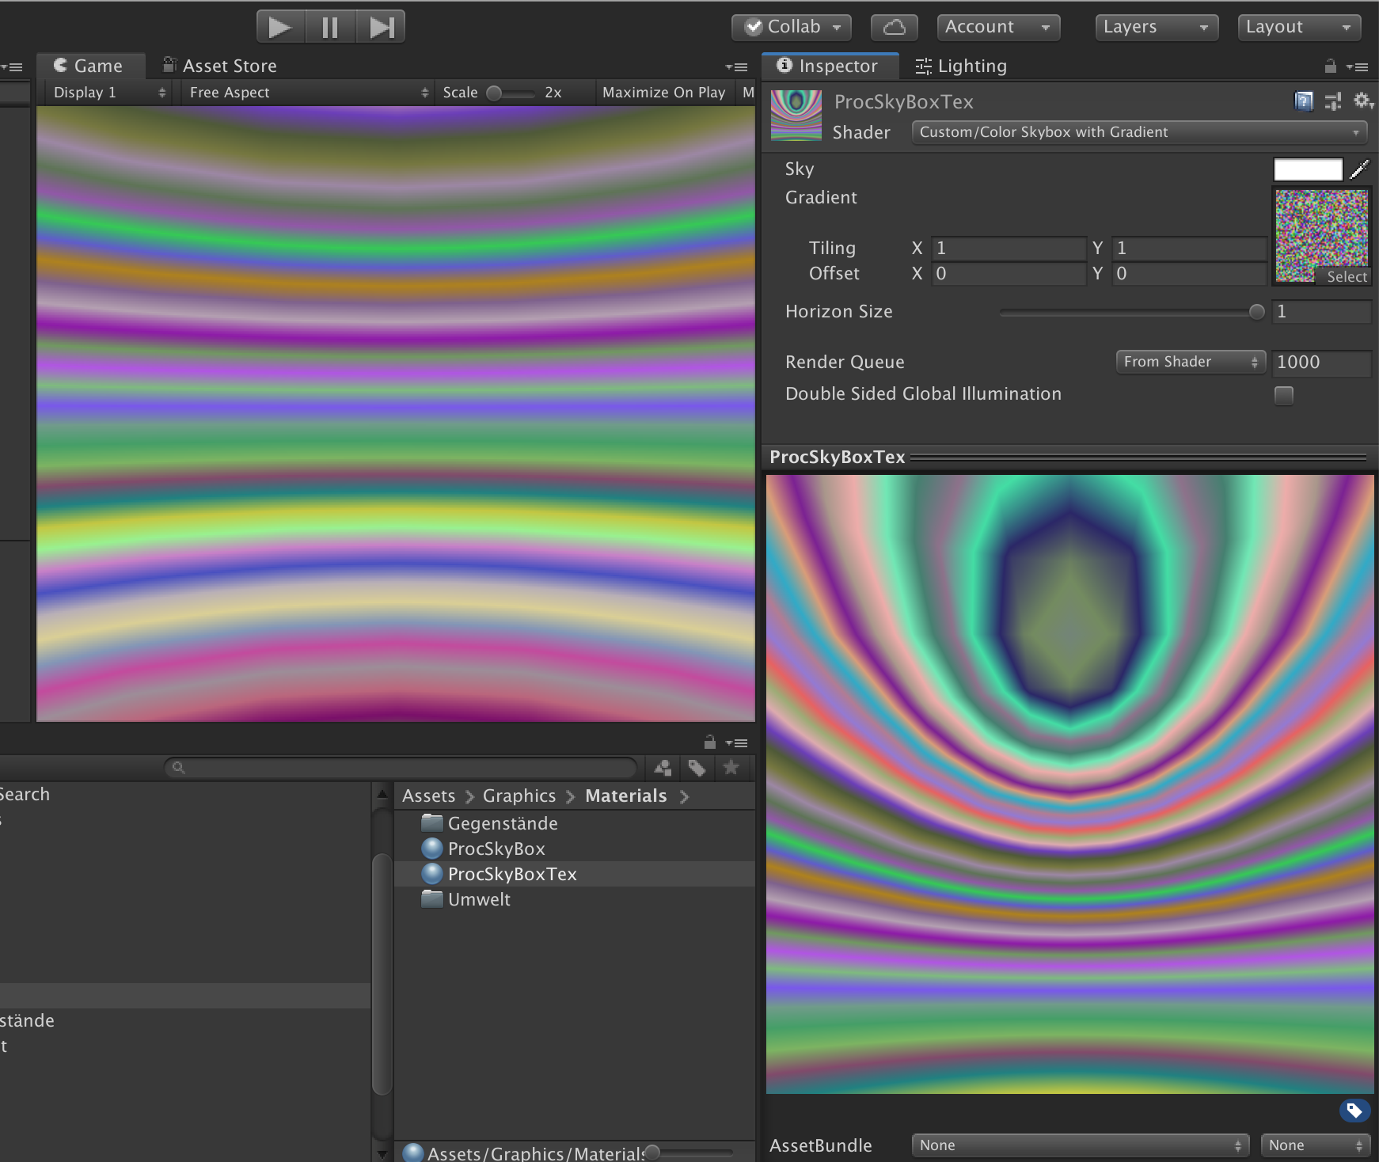Click the material preset sliders icon

click(1333, 101)
